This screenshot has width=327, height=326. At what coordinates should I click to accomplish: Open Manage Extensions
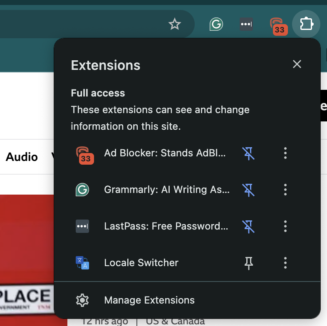coord(149,300)
